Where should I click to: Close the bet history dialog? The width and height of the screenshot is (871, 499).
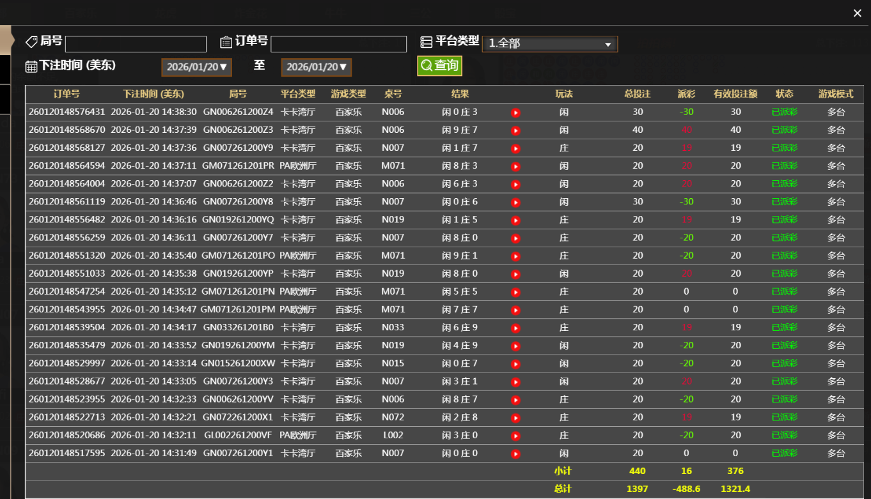coord(858,13)
